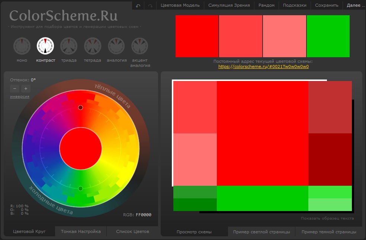Click the light pink-red top swatch
This screenshot has width=366, height=240.
point(285,36)
